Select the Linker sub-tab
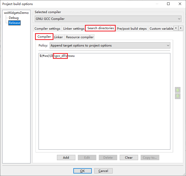The image size is (186, 176). [58, 37]
